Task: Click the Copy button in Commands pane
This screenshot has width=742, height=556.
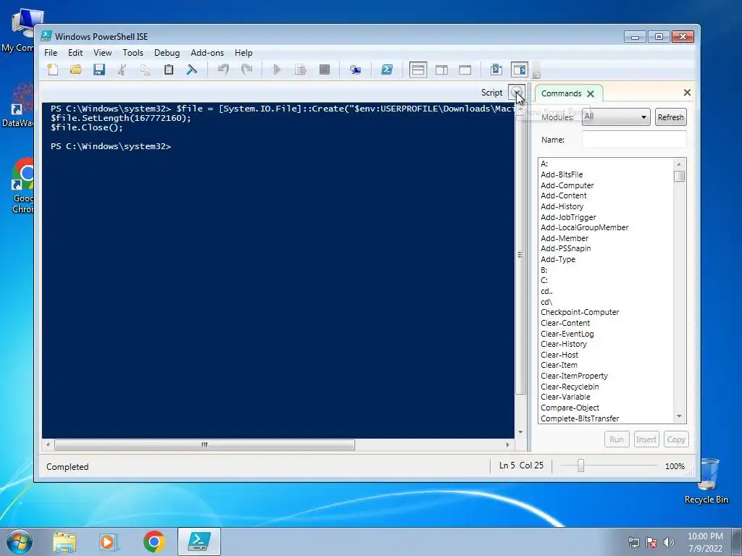Action: pyautogui.click(x=676, y=439)
